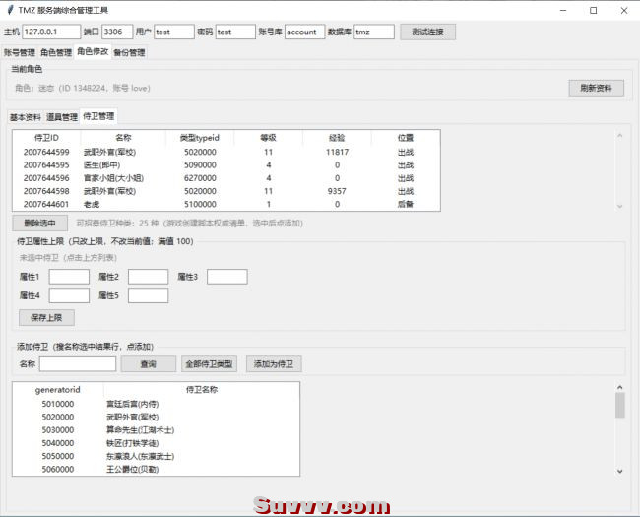Viewport: 640px width, 517px height.
Task: Select generator row 5050000 东瀛浪人
Action: click(156, 456)
